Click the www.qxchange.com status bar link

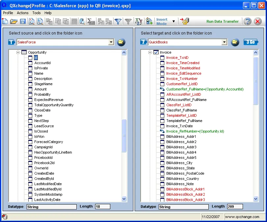(242, 217)
